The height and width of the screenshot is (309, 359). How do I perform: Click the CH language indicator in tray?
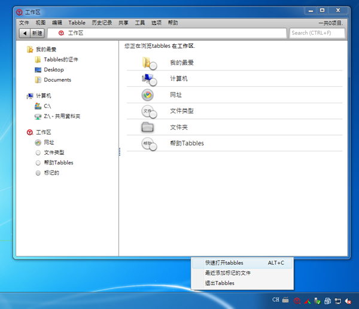pyautogui.click(x=276, y=299)
